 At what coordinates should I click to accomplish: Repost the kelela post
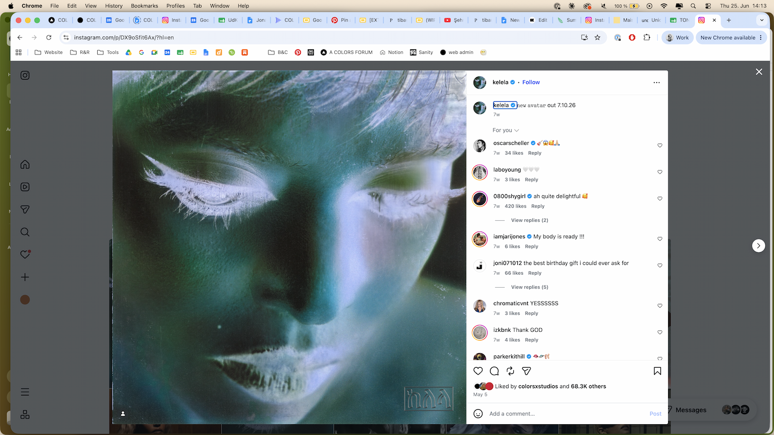pyautogui.click(x=510, y=371)
